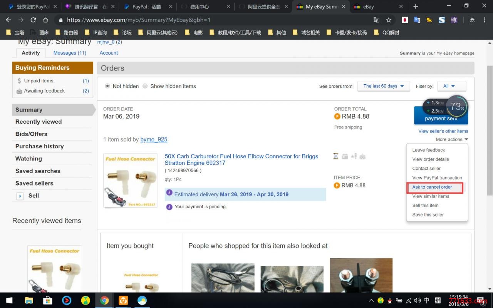The width and height of the screenshot is (493, 308).
Task: Select the Not hidden radio option
Action: (x=107, y=86)
